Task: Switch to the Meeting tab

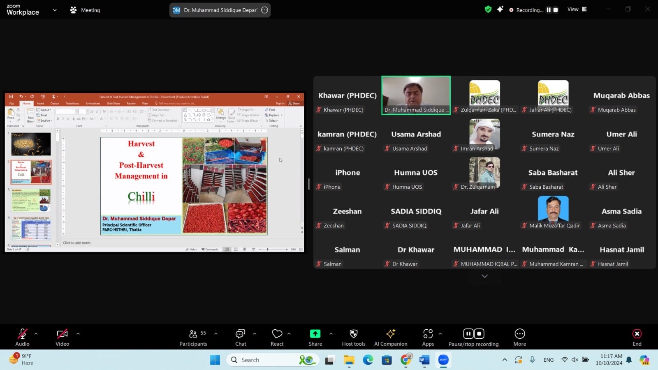Action: tap(85, 10)
